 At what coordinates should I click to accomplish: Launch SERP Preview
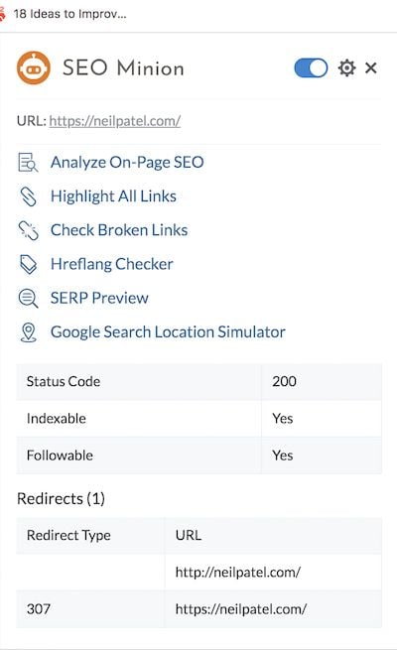point(99,298)
